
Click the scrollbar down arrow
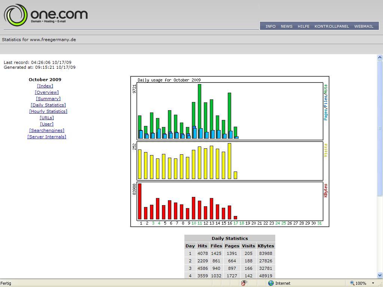click(x=380, y=275)
